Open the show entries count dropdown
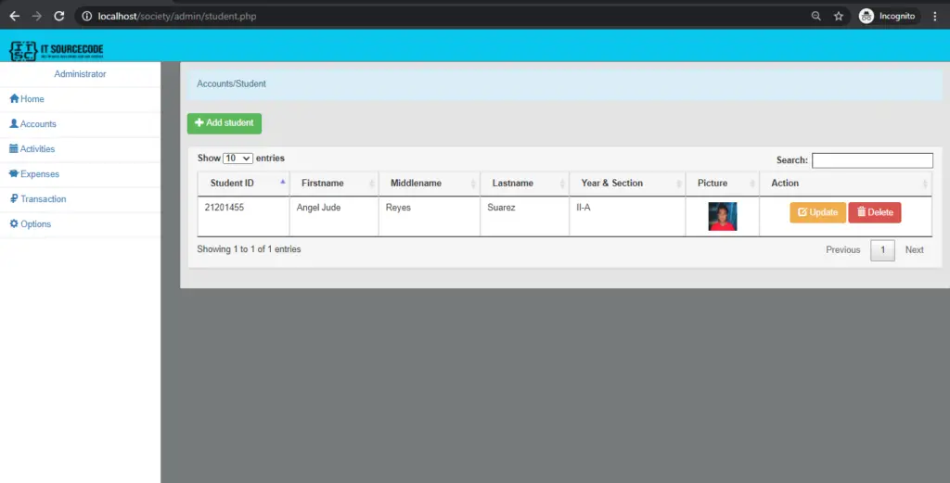Image resolution: width=950 pixels, height=483 pixels. (238, 159)
